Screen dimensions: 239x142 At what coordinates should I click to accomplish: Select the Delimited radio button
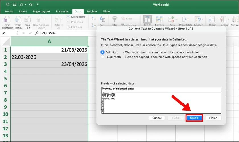[x=103, y=52]
